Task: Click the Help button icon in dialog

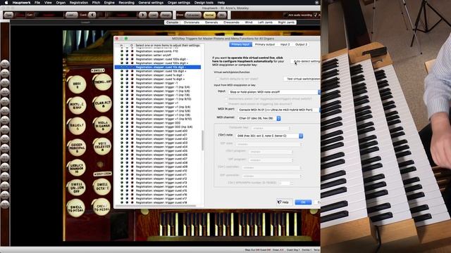Action: pyautogui.click(x=284, y=202)
